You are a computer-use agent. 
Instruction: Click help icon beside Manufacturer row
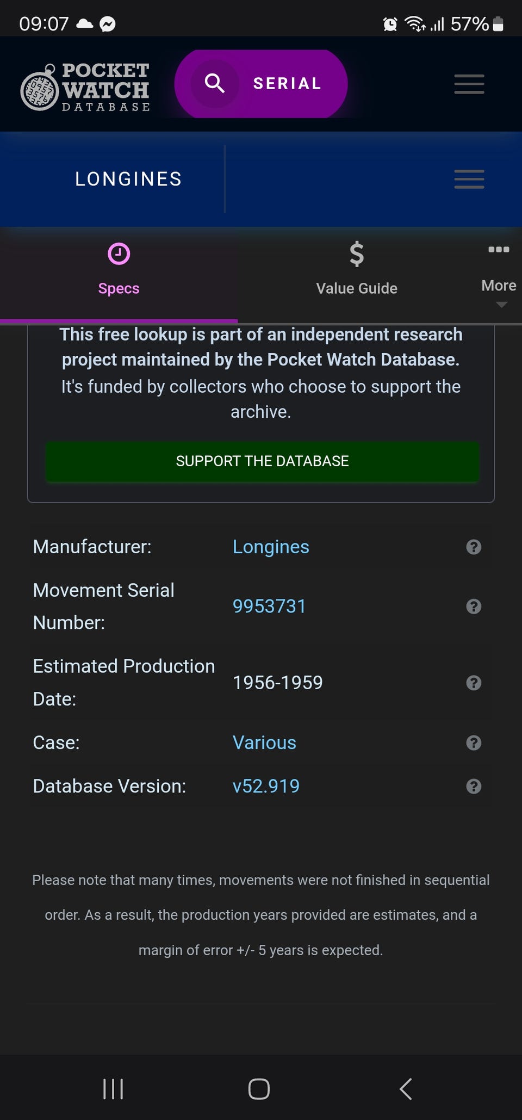[x=474, y=547]
